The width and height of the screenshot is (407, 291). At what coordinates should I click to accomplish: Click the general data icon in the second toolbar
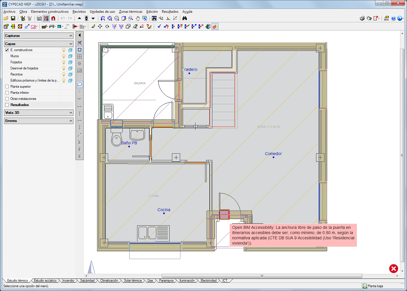click(x=6, y=26)
